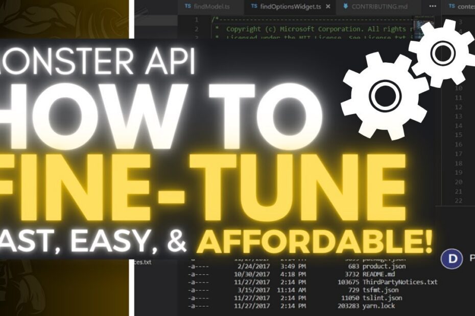Screen dimensions: 475x316
Task: Click product.json in the terminal listing
Action: click(x=384, y=267)
